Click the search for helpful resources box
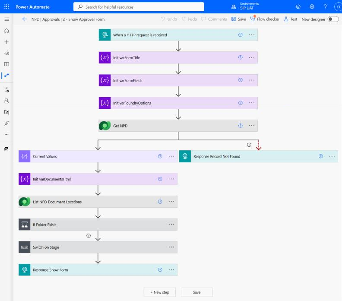Screen dimensions: 342x301 coord(139,7)
